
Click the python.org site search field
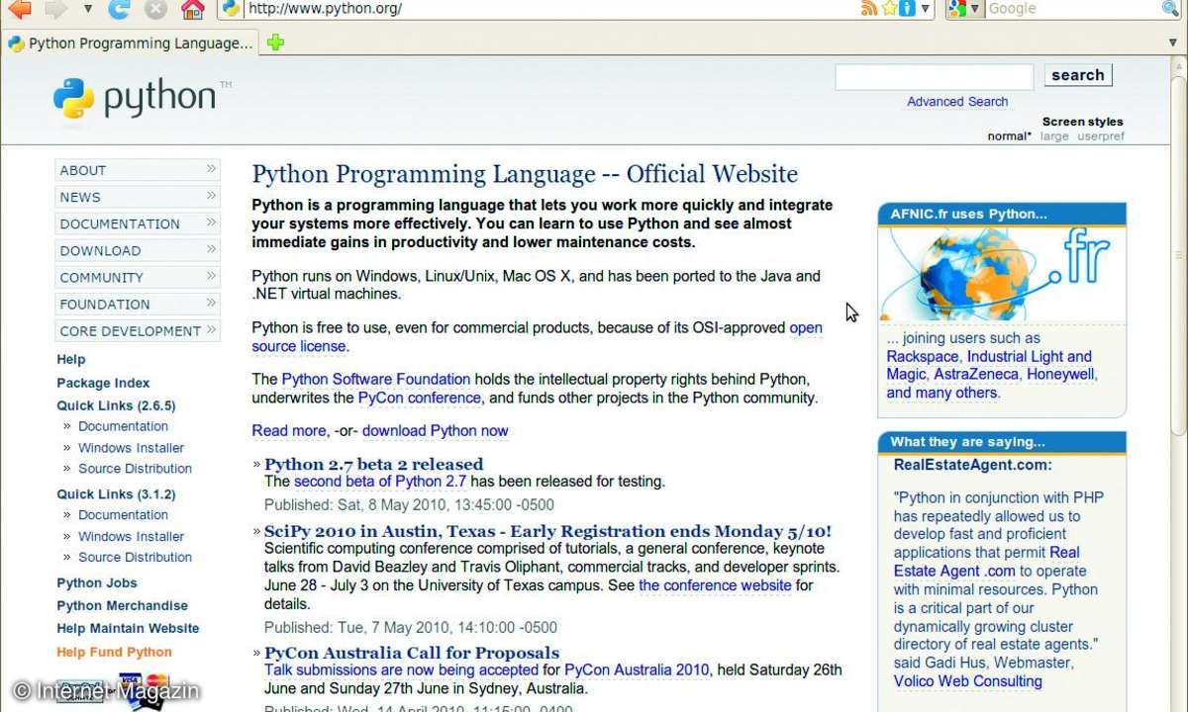click(x=934, y=76)
